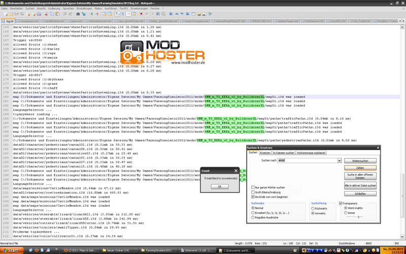Open Neuer Ordner (14) taskbar button
Viewport: 406px width, 254px height.
[x=118, y=250]
